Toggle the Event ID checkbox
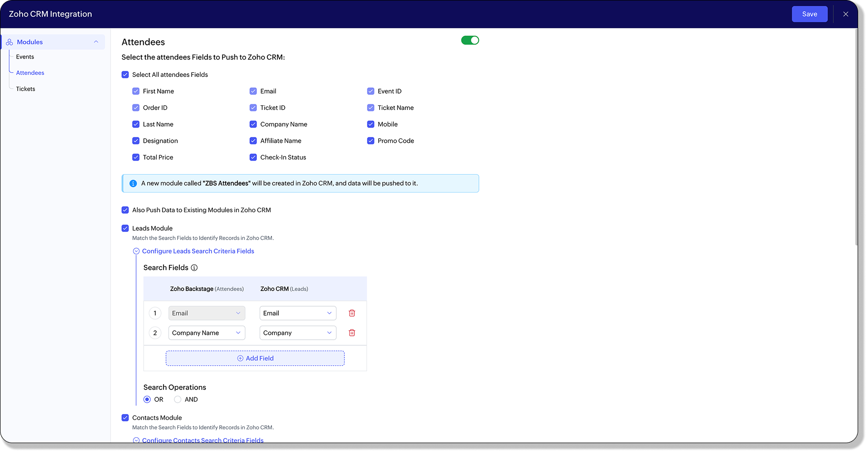Viewport: 866px width, 451px height. pyautogui.click(x=371, y=91)
